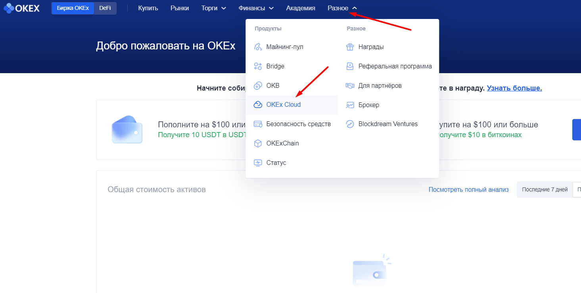Open the Рынки menu item
This screenshot has width=581, height=293.
(180, 8)
